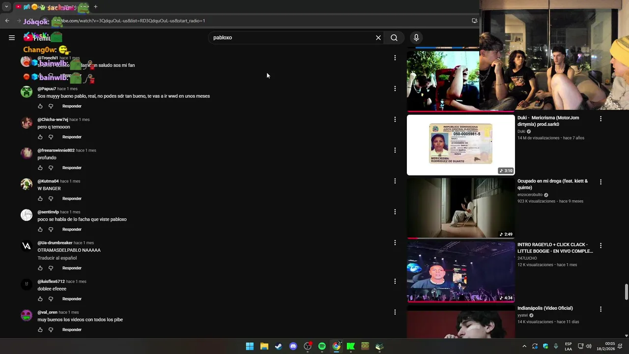629x354 pixels.
Task: Reply to @Kutma04's comment
Action: point(72,199)
